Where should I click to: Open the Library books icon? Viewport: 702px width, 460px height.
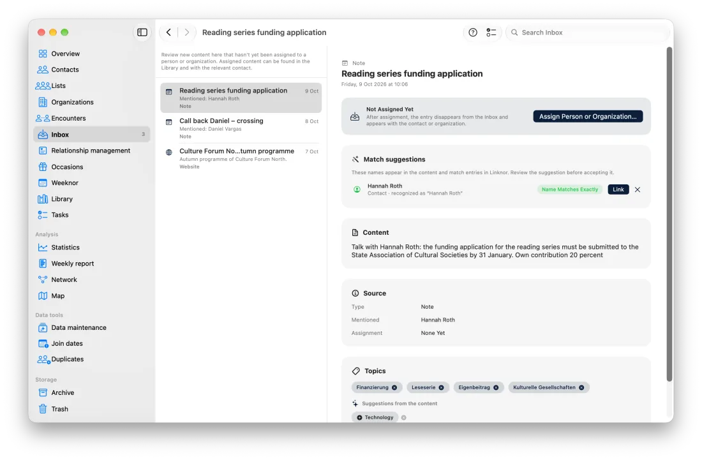click(x=43, y=199)
